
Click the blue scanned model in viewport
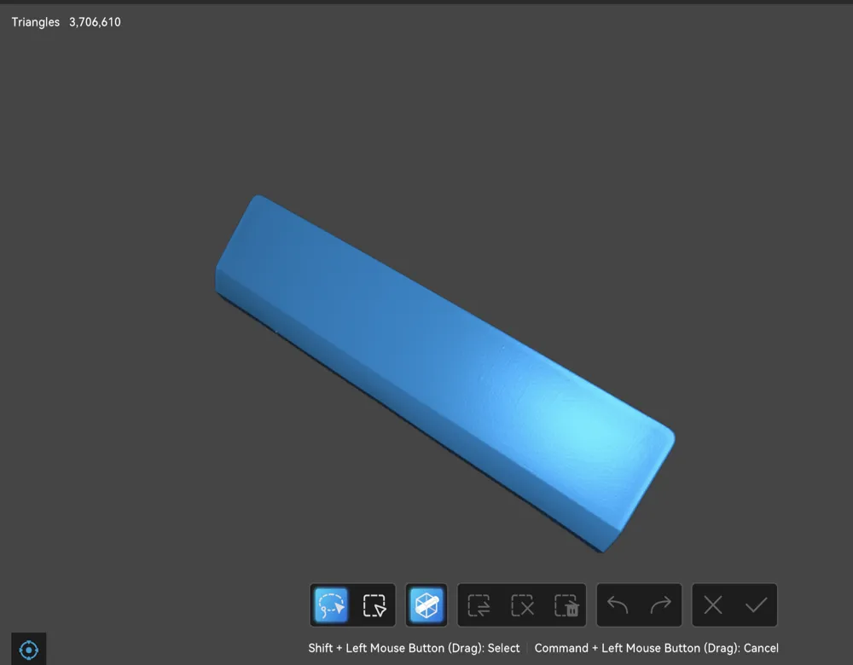[x=445, y=373]
